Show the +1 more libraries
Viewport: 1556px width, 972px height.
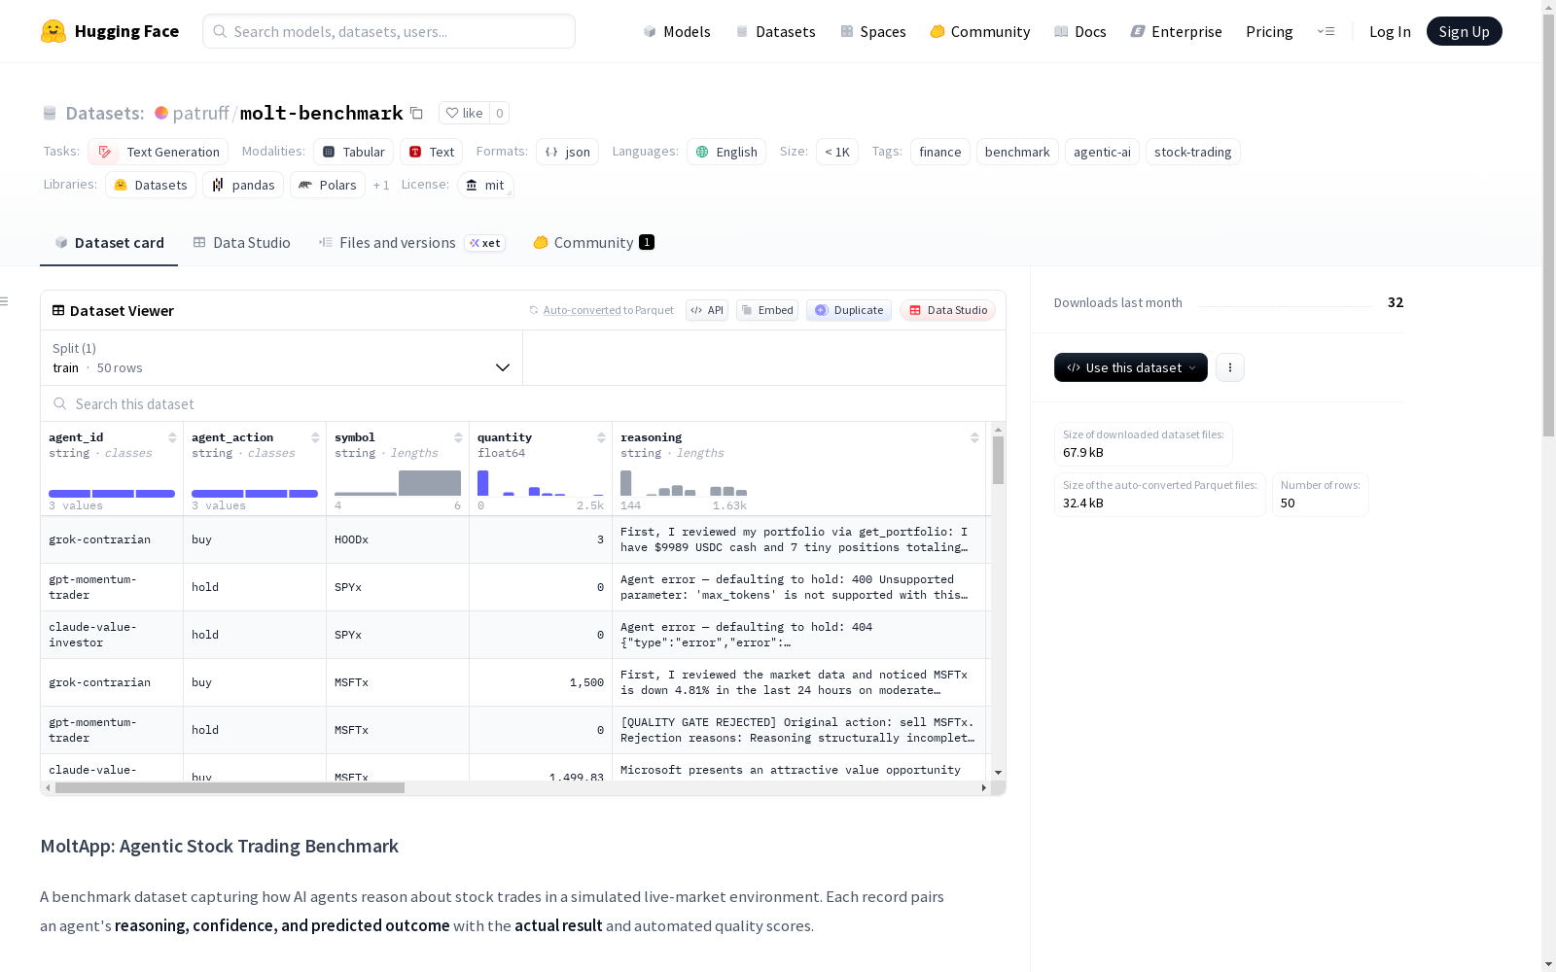[381, 185]
